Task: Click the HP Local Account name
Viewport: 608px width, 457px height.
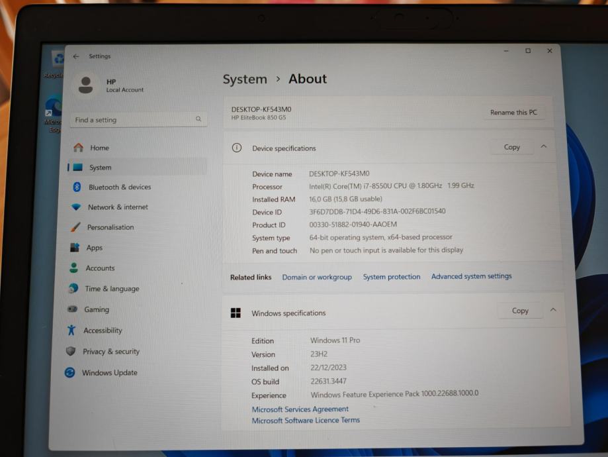Action: click(x=125, y=85)
